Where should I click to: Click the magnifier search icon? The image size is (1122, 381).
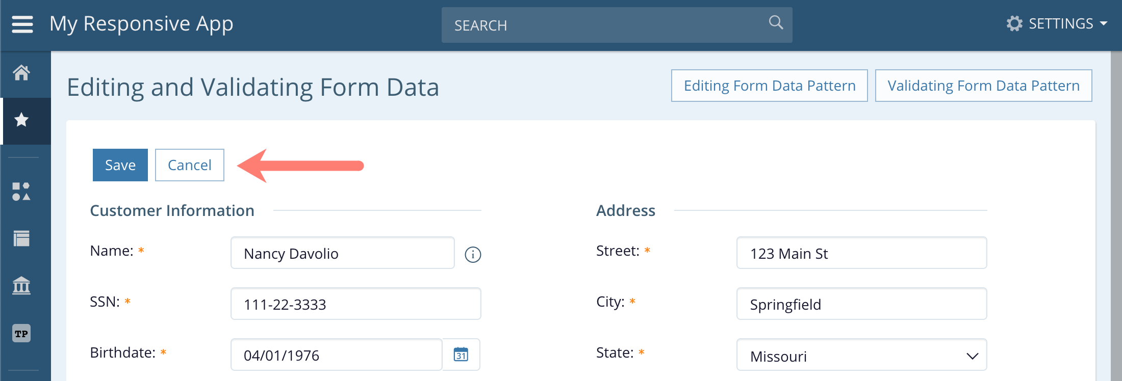[776, 22]
